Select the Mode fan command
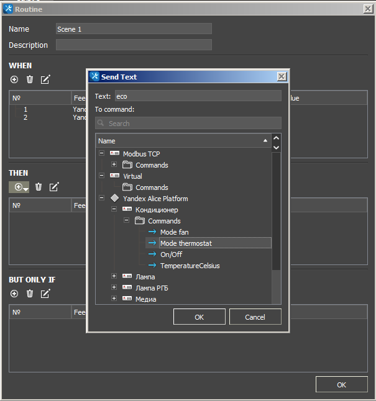 point(174,232)
